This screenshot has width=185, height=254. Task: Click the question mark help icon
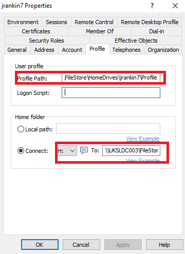152,6
